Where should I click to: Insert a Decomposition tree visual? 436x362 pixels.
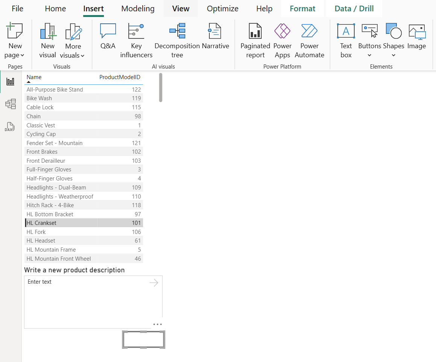click(x=177, y=39)
